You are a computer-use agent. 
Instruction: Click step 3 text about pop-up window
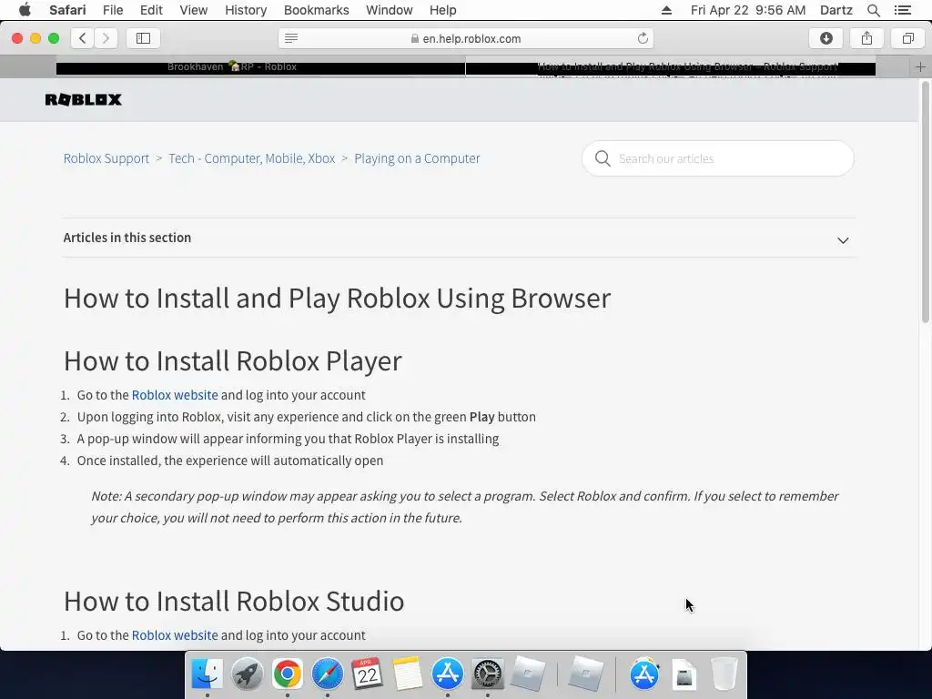pyautogui.click(x=288, y=439)
